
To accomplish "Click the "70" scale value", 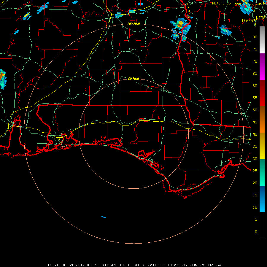I will point(255,61).
